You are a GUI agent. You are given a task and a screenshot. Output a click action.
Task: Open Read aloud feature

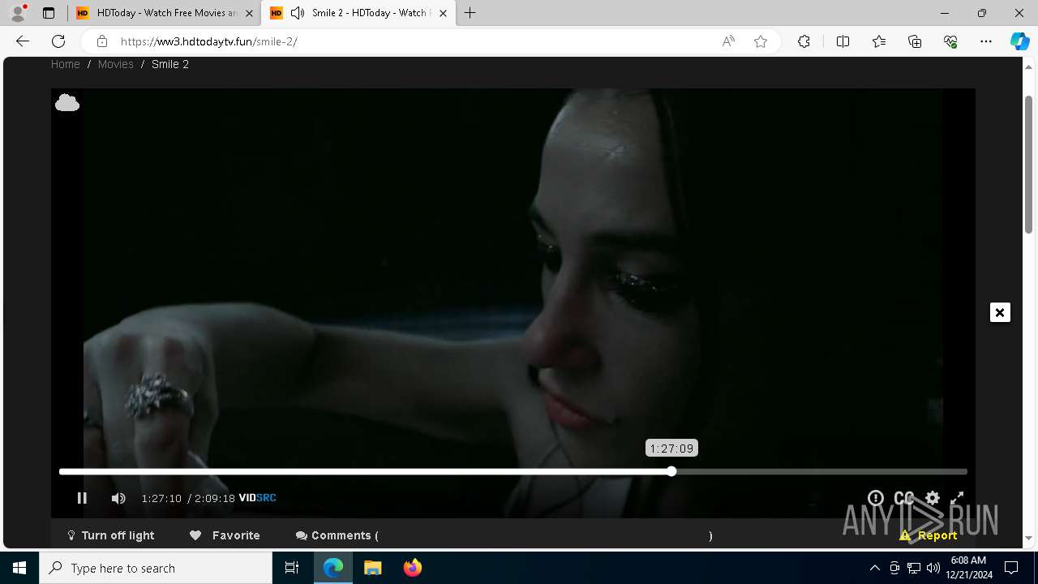point(728,41)
